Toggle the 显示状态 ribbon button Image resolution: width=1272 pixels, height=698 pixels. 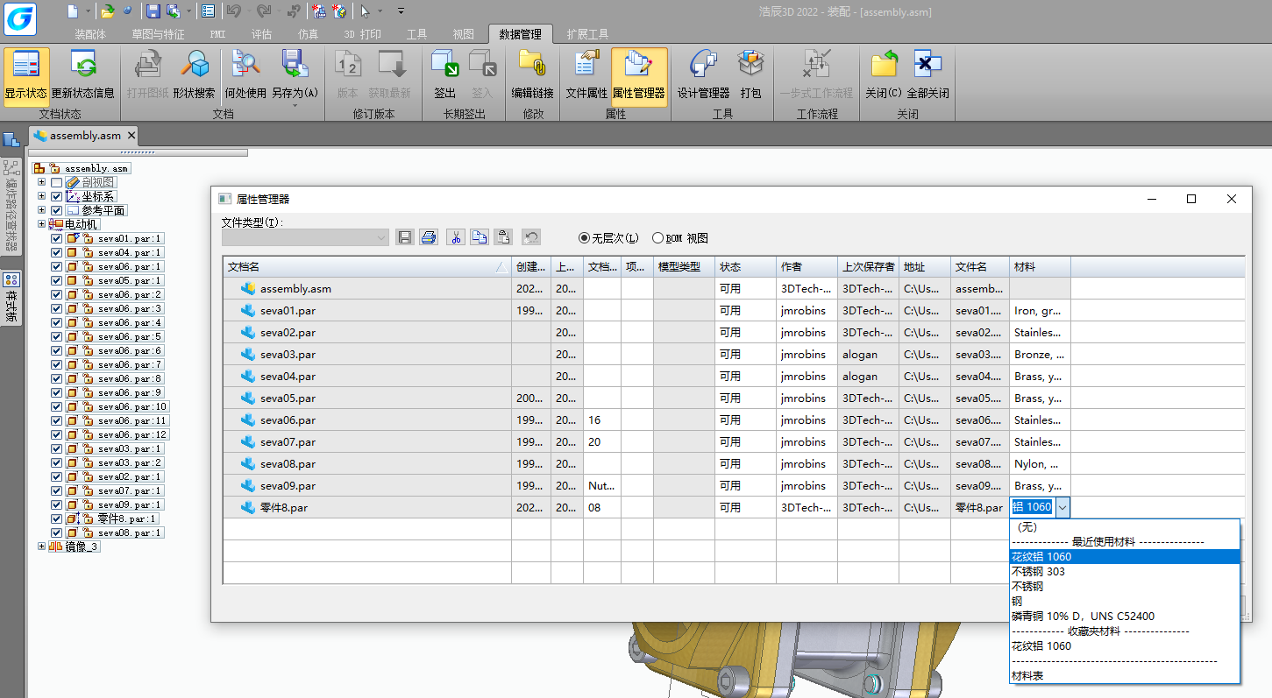26,77
